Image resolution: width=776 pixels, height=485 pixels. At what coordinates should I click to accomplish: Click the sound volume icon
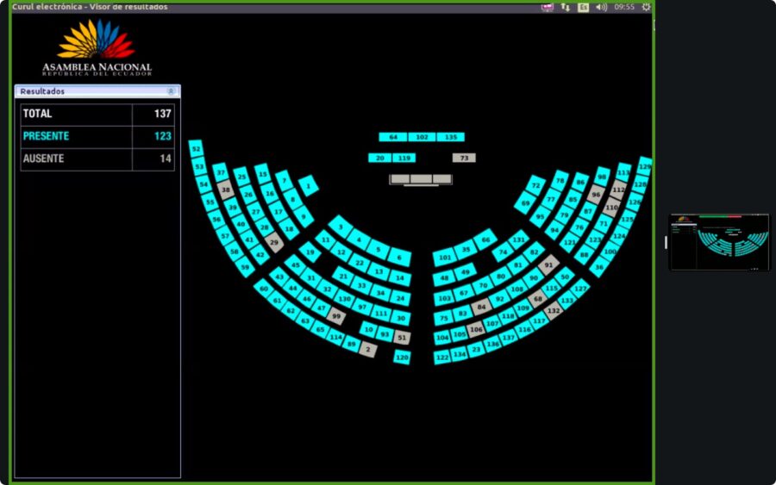click(601, 7)
